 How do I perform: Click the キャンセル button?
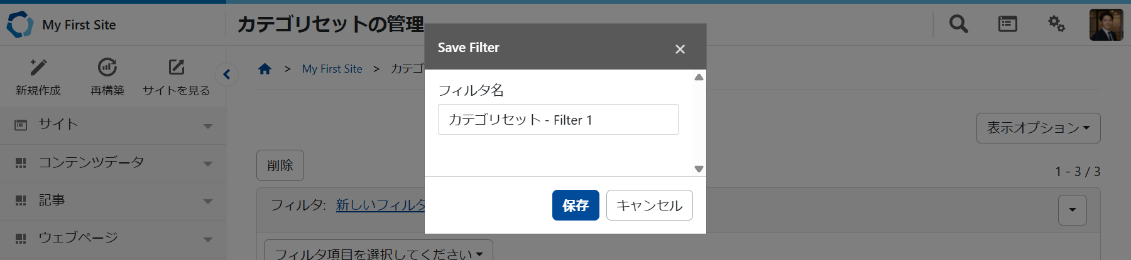pos(649,205)
